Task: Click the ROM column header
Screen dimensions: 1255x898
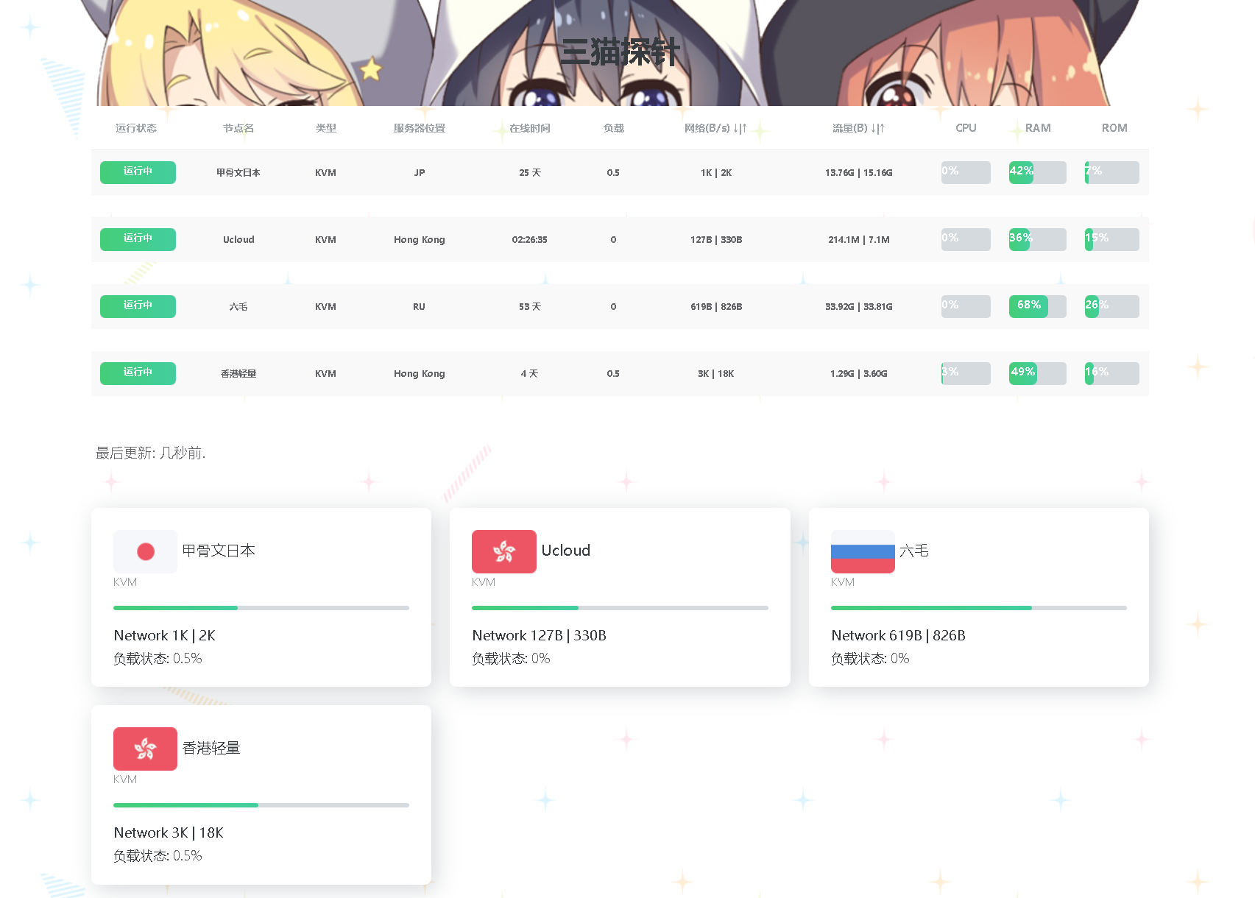Action: coord(1114,128)
